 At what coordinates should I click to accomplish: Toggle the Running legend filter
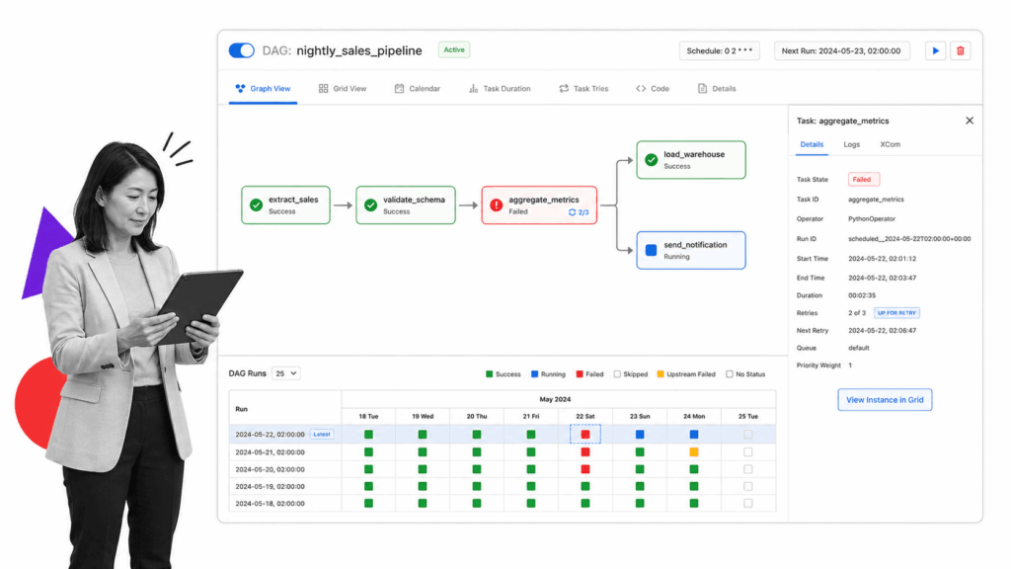pyautogui.click(x=548, y=374)
